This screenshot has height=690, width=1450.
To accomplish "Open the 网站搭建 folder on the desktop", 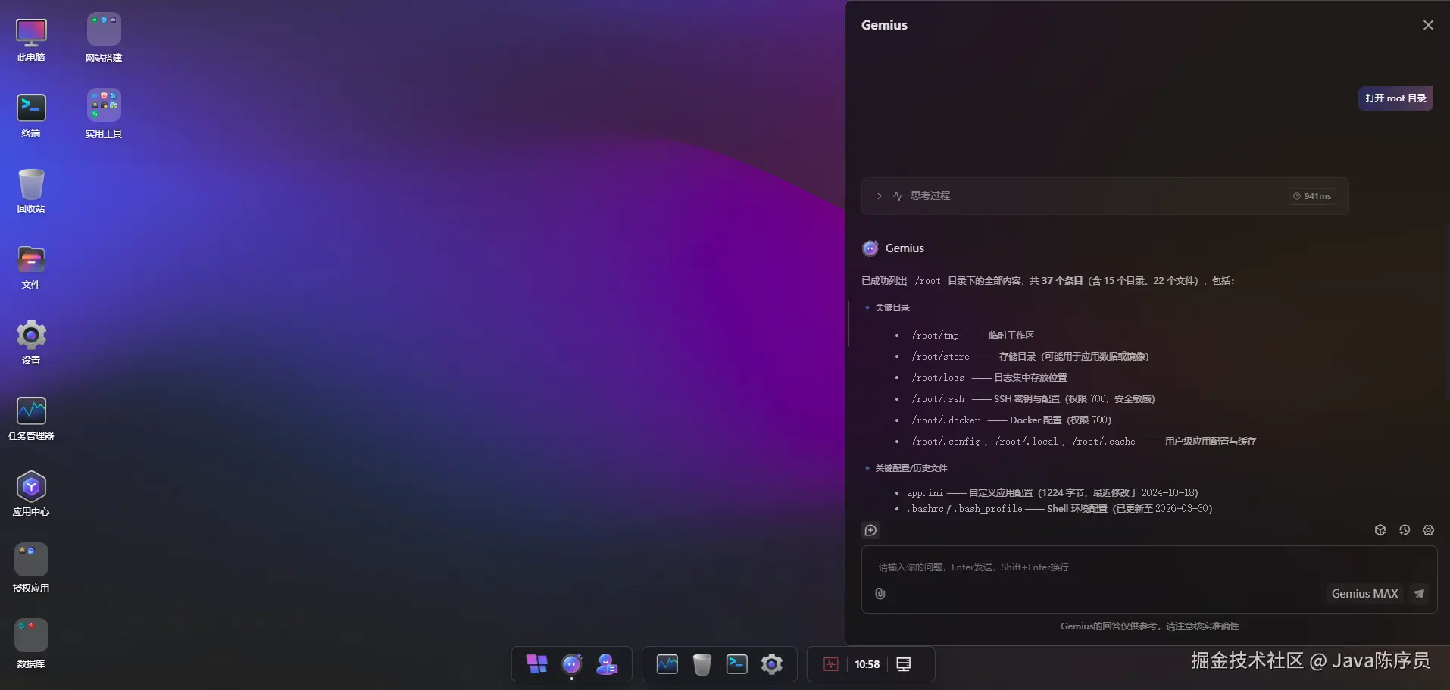I will 104,38.
